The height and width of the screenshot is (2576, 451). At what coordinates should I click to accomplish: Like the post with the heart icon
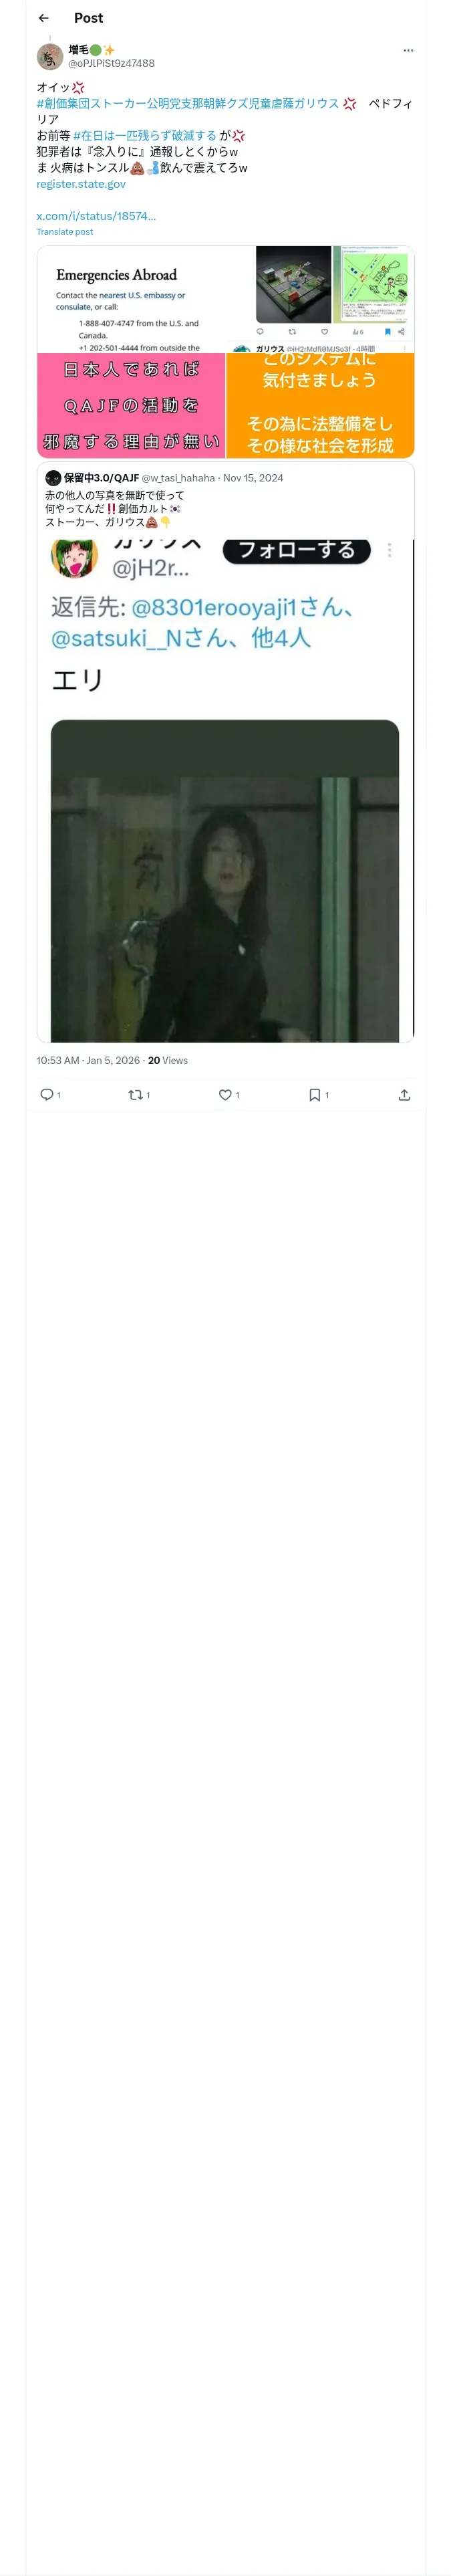[x=225, y=1095]
